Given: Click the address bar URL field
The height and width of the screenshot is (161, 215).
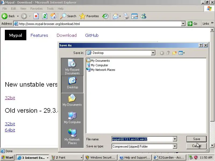Looking at the screenshot, I should pyautogui.click(x=97, y=24).
